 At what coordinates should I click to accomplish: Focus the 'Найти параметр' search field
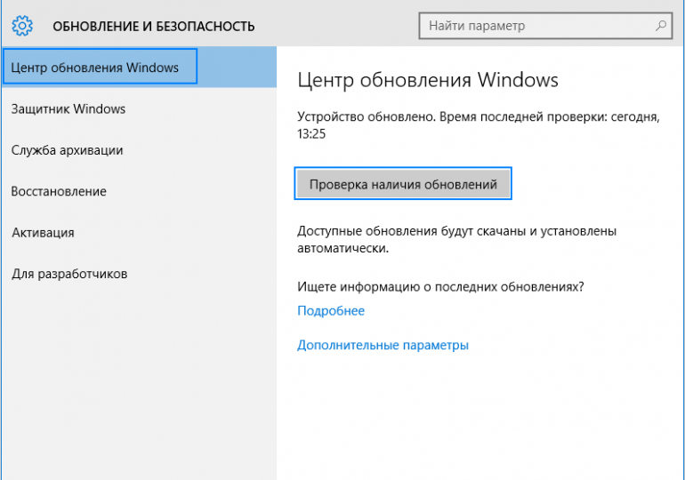(545, 26)
